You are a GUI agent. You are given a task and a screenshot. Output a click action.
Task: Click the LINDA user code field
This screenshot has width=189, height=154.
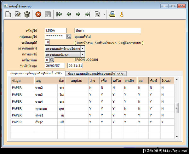(x=55, y=31)
